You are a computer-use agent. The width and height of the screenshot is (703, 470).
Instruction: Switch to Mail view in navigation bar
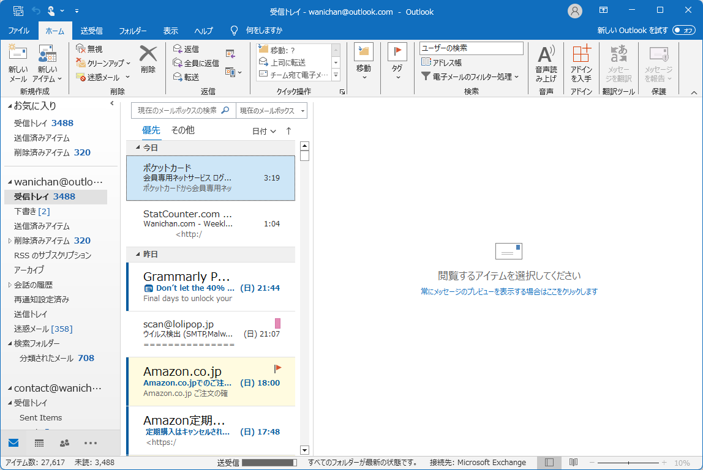coord(13,442)
